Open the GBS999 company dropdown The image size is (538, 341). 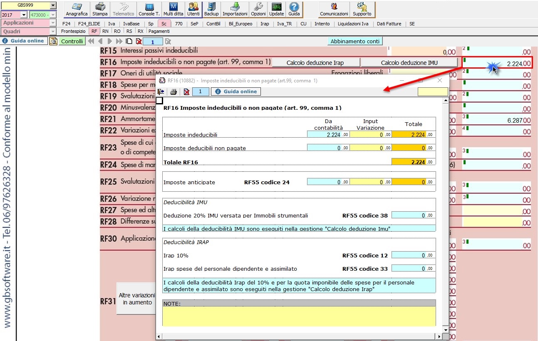pos(53,5)
